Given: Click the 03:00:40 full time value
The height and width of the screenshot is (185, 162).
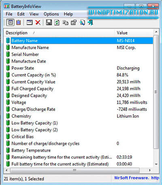Looking at the screenshot, I should [x=124, y=164].
